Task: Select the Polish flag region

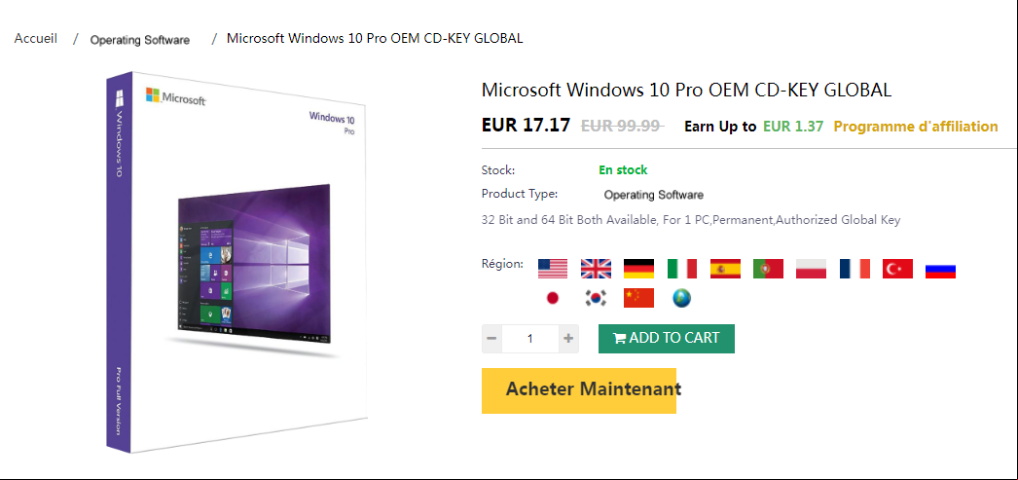Action: point(811,269)
